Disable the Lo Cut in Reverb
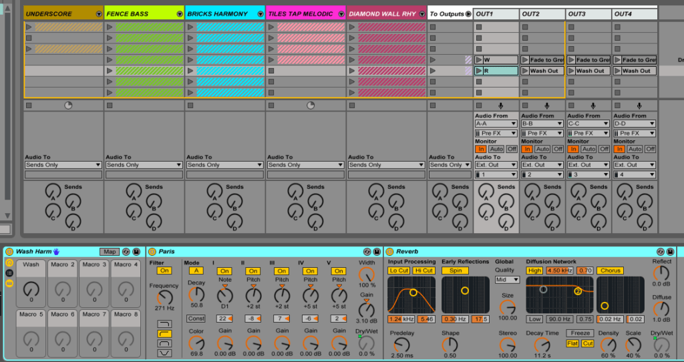The height and width of the screenshot is (362, 684). point(398,270)
